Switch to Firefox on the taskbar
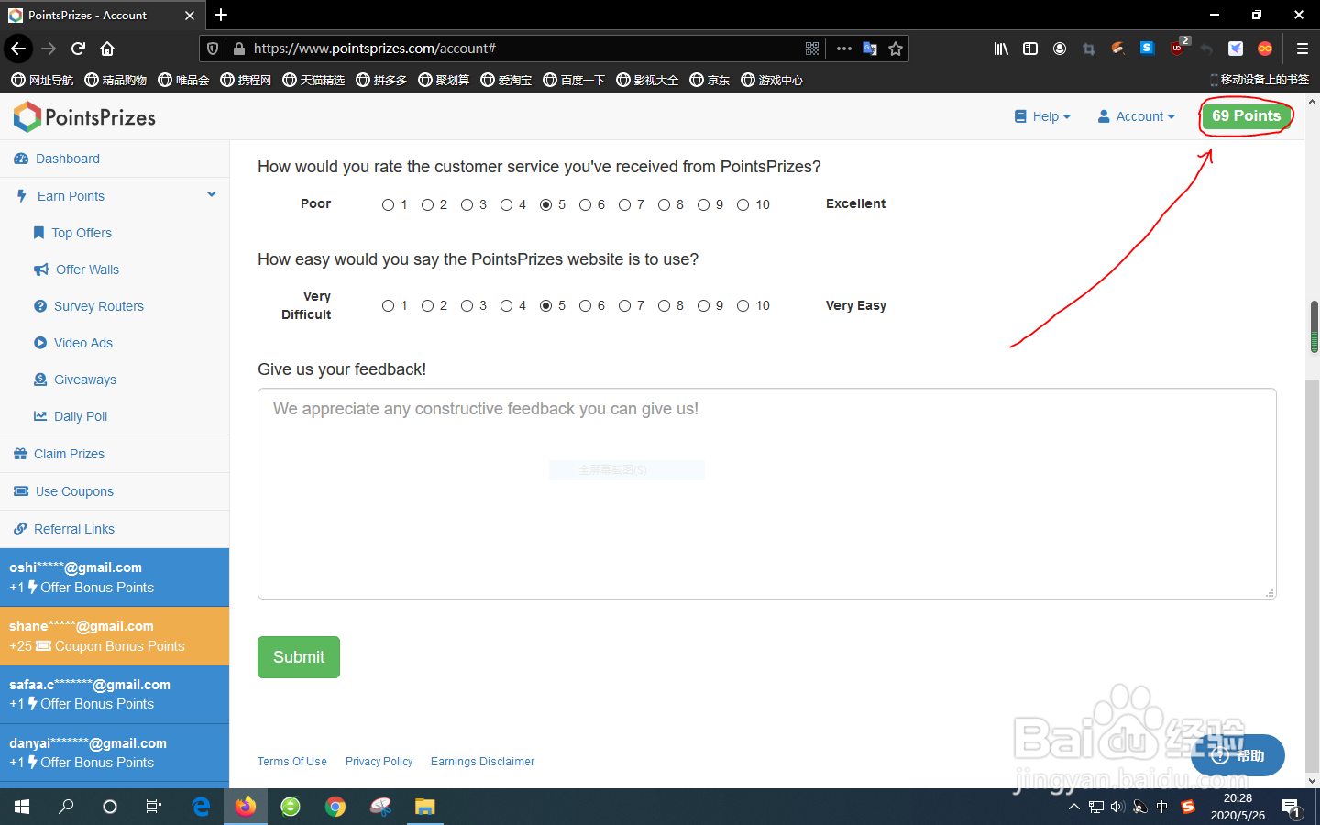The height and width of the screenshot is (825, 1320). [246, 807]
